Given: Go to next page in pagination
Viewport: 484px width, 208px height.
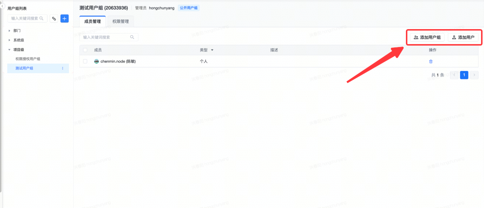Looking at the screenshot, I should coord(474,75).
